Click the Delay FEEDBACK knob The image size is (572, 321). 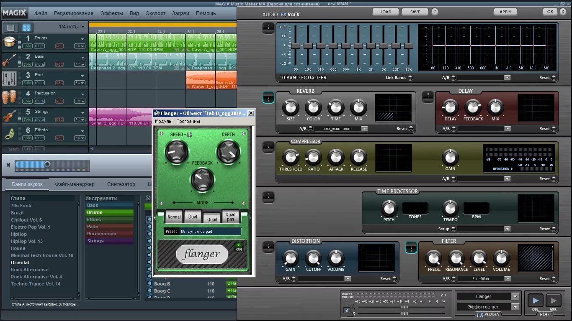tap(473, 107)
